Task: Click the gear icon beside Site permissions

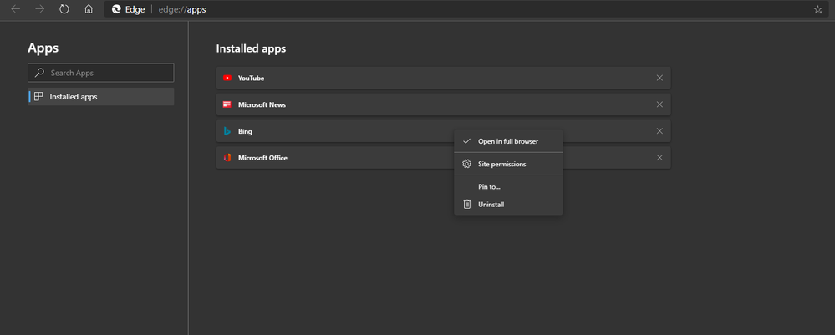Action: pos(467,164)
